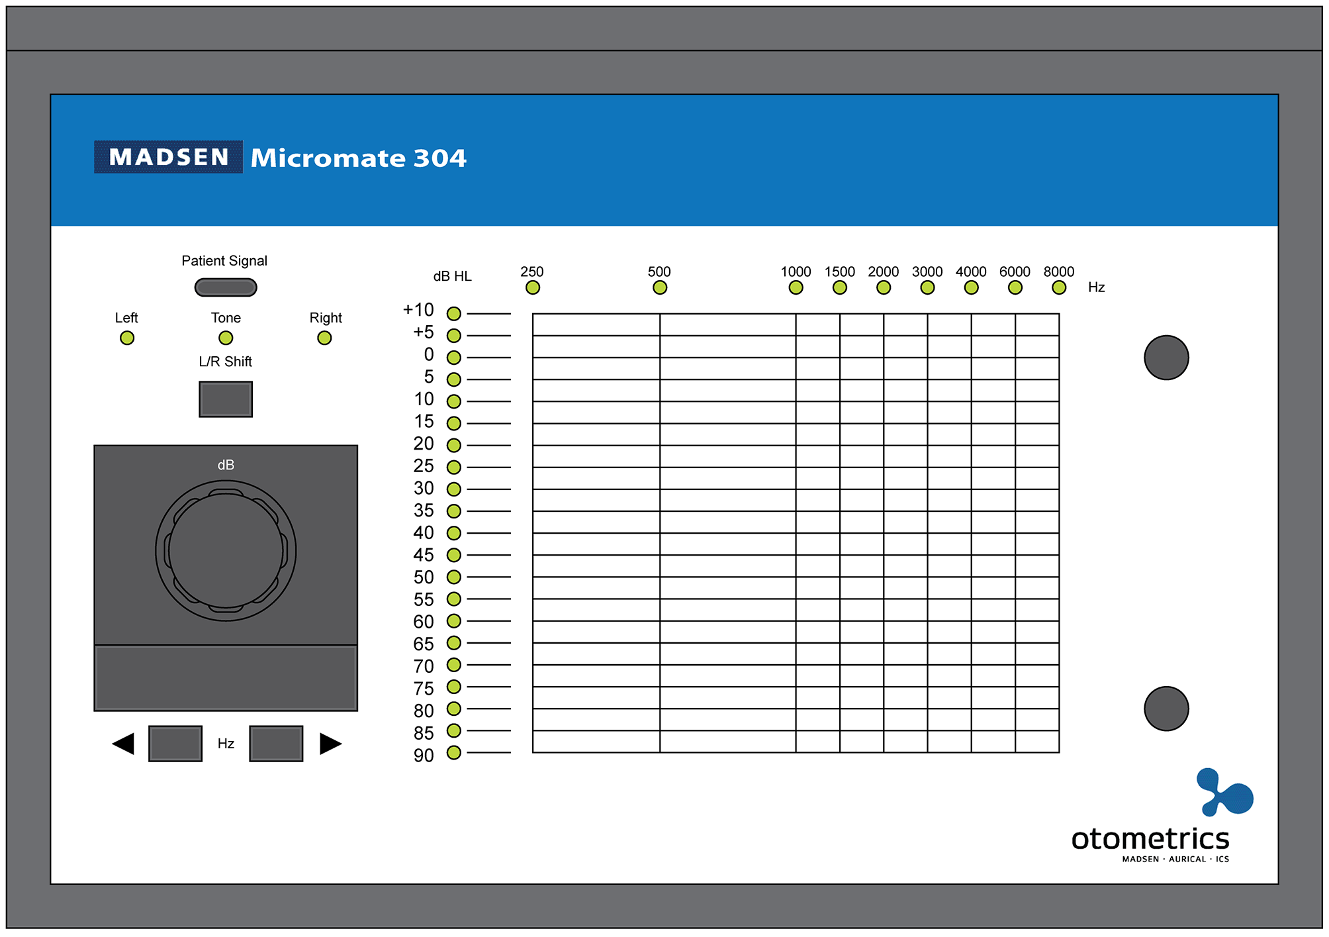Click the otometrics logo

tap(1150, 839)
